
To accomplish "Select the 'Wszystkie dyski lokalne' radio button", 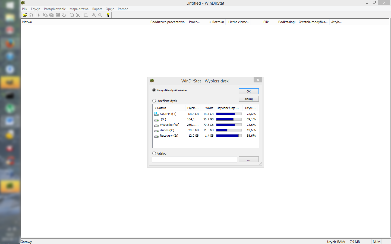I will coord(154,90).
